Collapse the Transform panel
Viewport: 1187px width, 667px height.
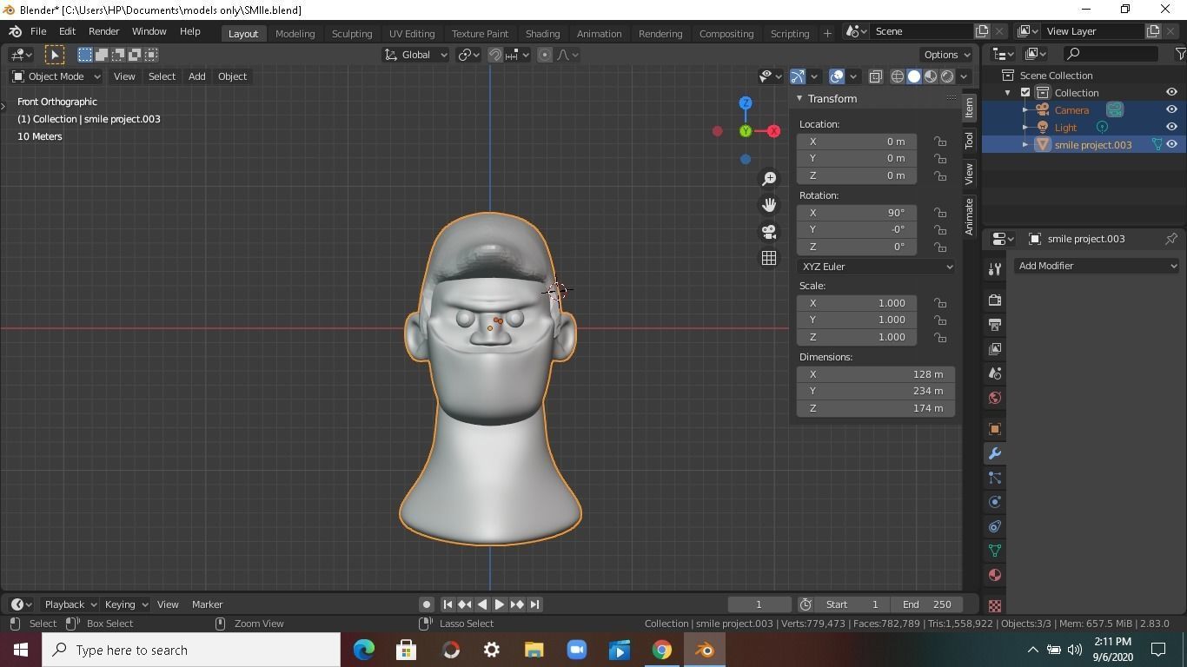799,98
